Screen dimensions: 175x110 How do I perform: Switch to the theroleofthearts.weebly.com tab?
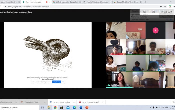(x=97, y=2)
